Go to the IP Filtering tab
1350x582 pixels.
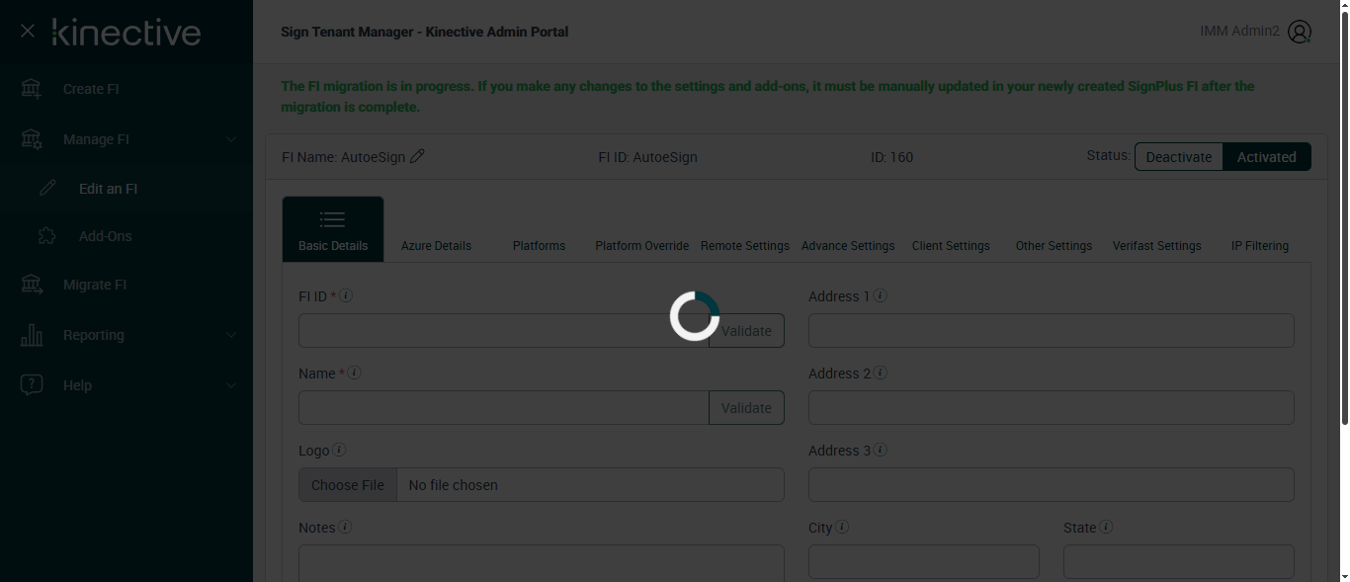point(1259,246)
